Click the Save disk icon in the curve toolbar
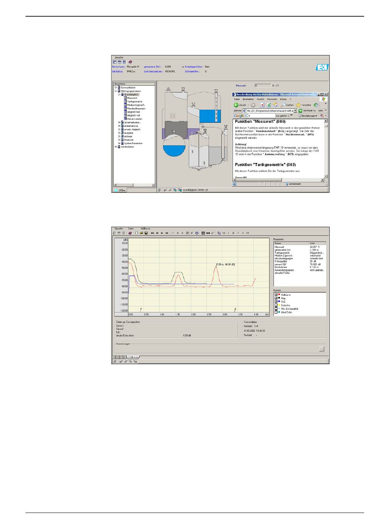Viewport: 367px width, 529px height. [146, 233]
